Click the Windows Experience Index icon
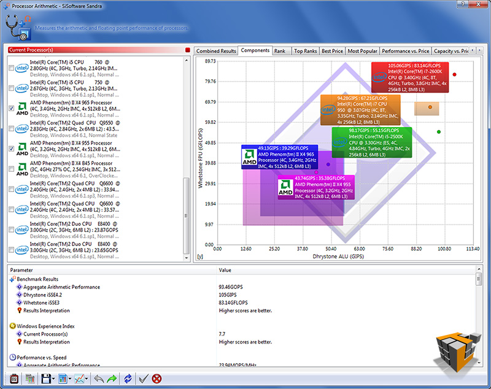The image size is (491, 389). point(12,326)
